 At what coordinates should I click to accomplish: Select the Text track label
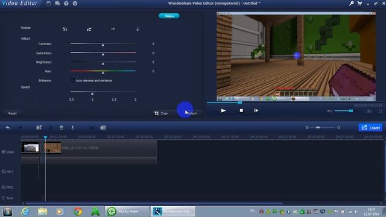point(7,198)
